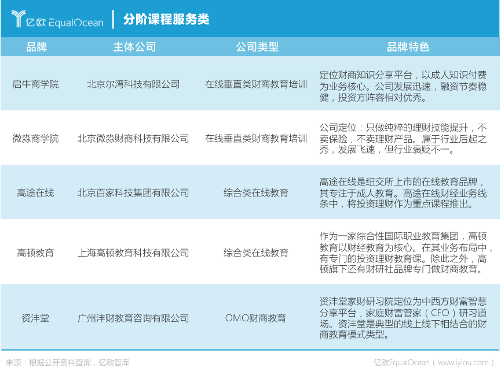
Task: Click the 资沣堂 brand name
Action: [35, 318]
